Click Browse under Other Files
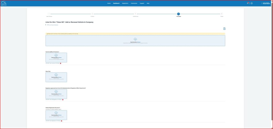Screen dimensions: 273x129 60,77
